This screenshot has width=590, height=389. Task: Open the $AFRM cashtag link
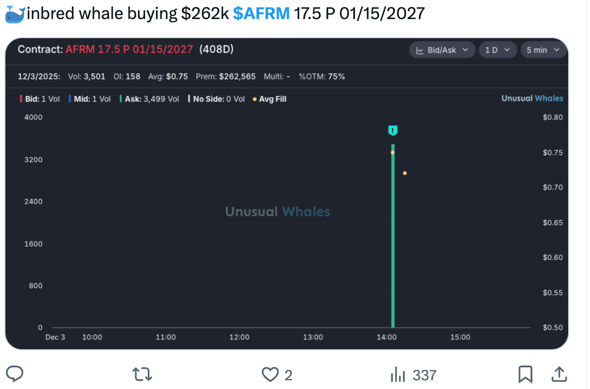(261, 14)
